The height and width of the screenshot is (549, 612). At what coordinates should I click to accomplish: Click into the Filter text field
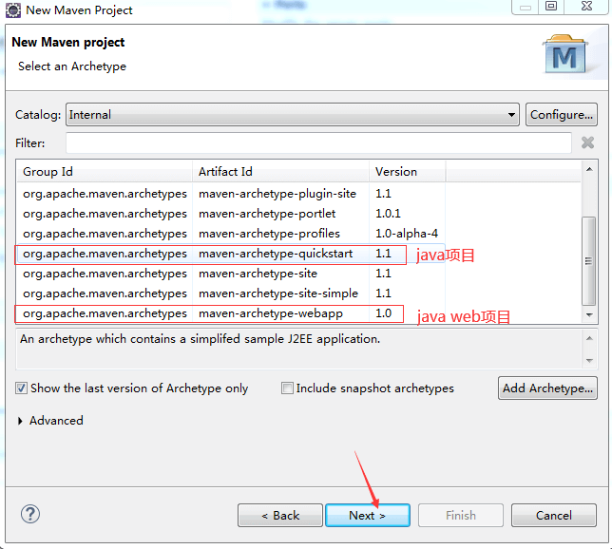click(x=318, y=143)
